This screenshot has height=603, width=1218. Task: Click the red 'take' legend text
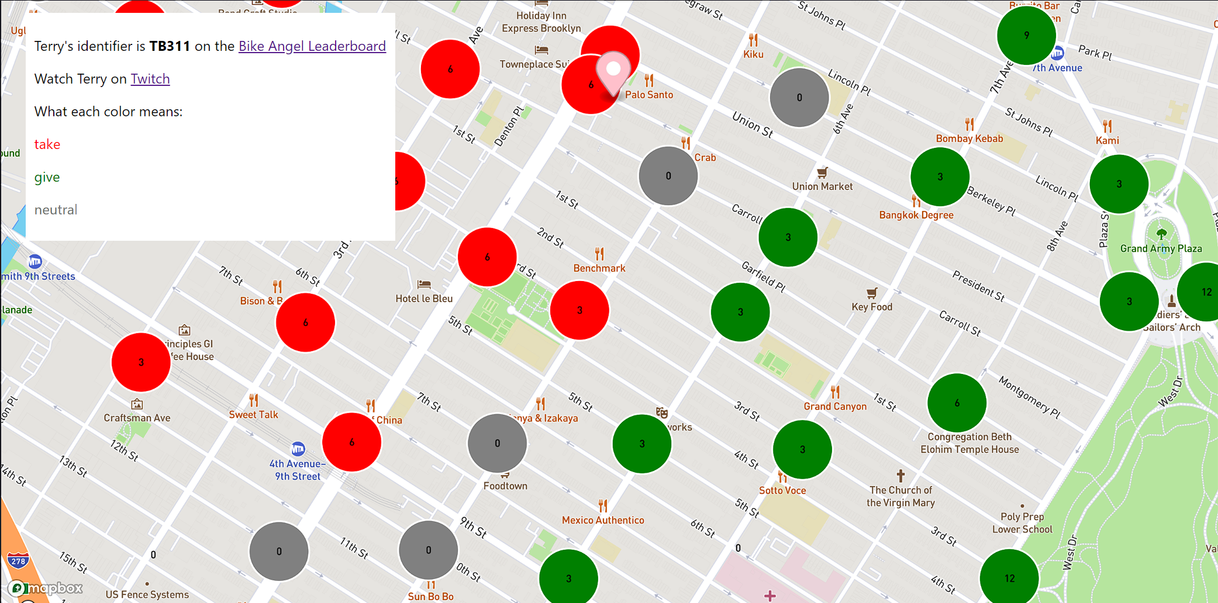tap(47, 144)
